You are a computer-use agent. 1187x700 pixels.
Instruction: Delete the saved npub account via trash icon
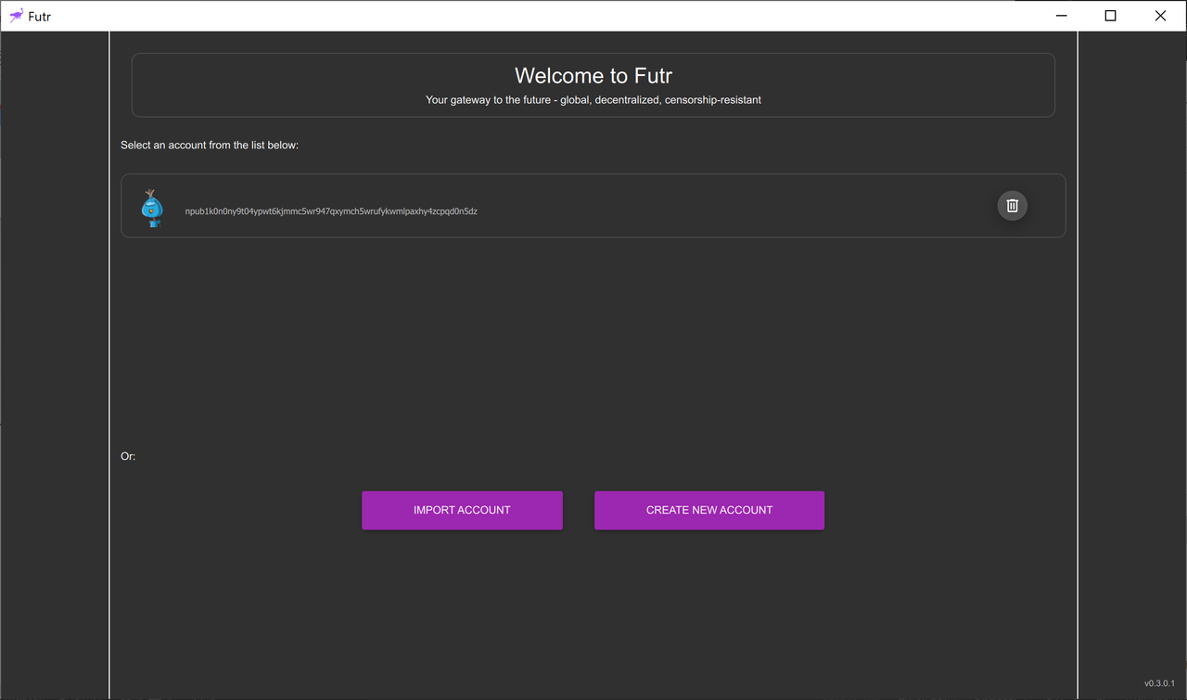[x=1012, y=206]
